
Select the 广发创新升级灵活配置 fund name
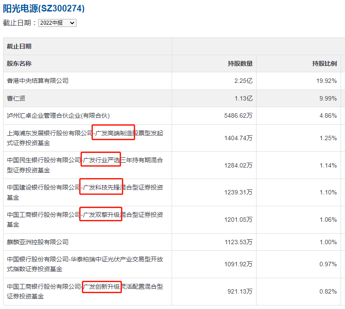coord(85,291)
